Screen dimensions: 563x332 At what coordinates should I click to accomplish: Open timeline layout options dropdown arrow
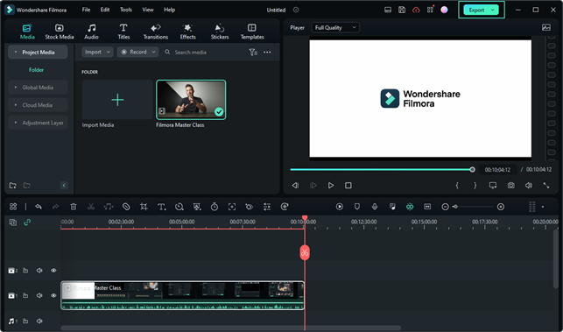coord(543,207)
